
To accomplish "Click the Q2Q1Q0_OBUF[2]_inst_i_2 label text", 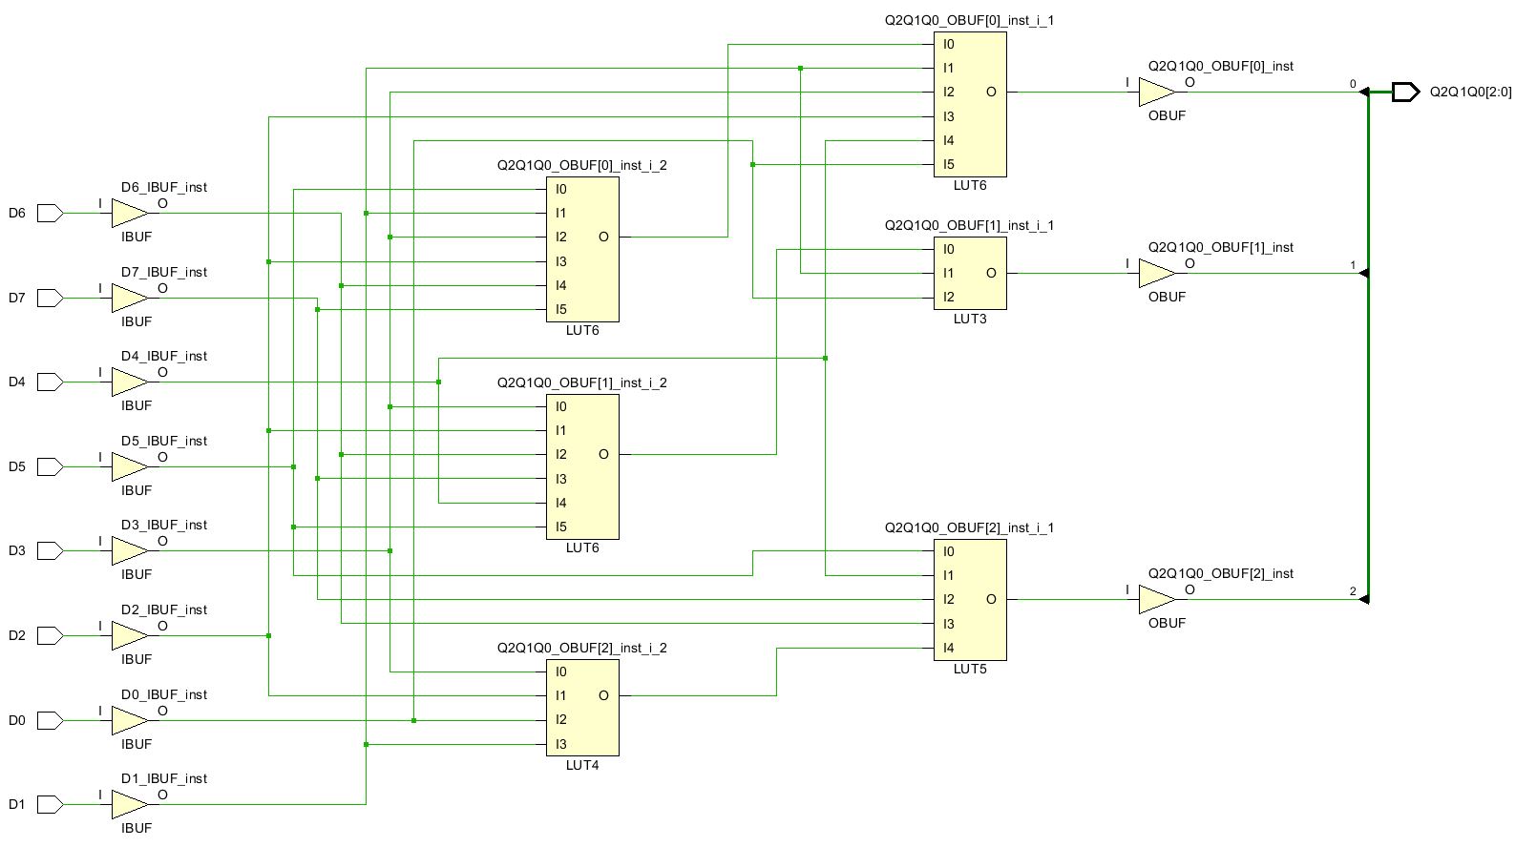I will pyautogui.click(x=581, y=648).
